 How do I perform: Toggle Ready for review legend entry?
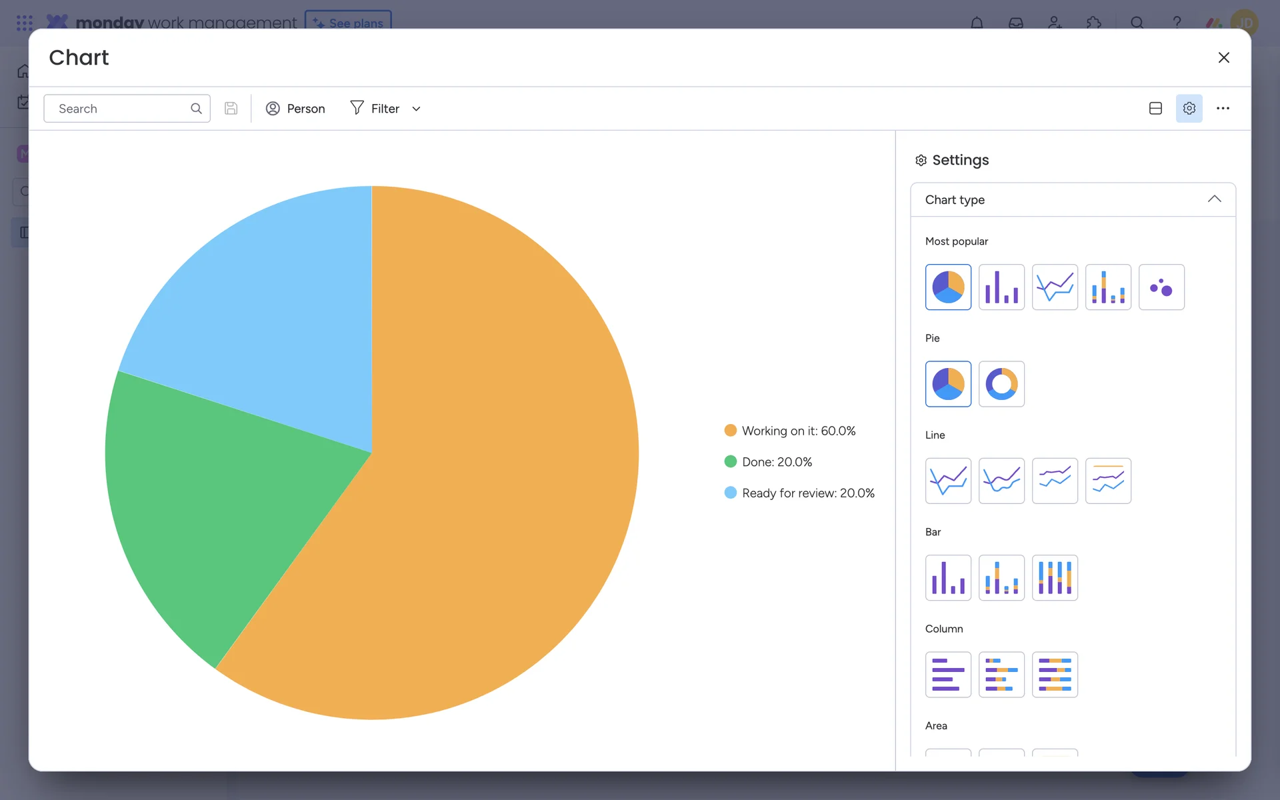tap(807, 493)
